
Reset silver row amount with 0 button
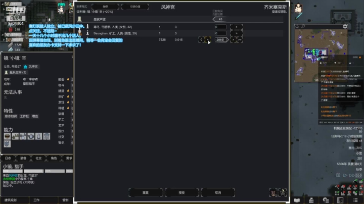tap(201, 40)
